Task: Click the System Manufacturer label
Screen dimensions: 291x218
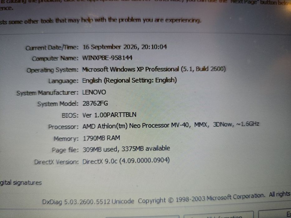Action: [x=47, y=93]
